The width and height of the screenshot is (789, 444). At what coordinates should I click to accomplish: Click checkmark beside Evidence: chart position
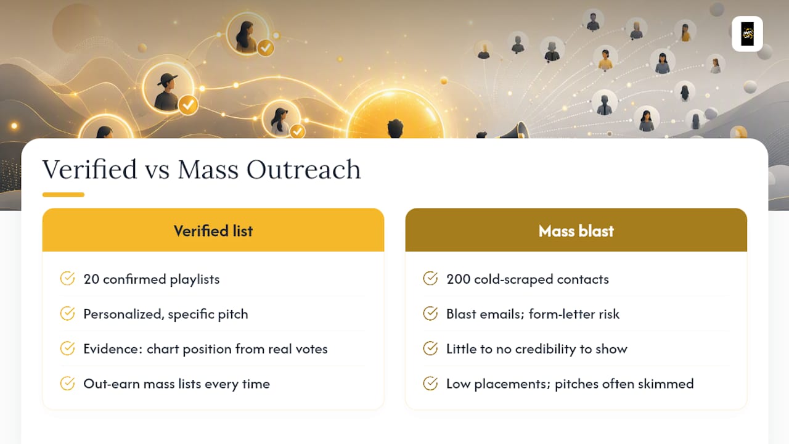[x=67, y=348]
